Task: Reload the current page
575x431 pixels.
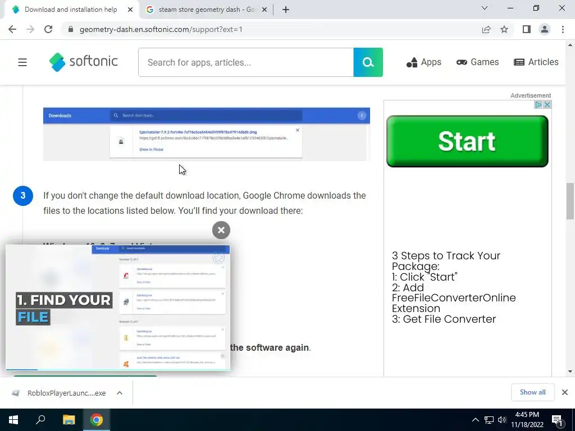Action: tap(48, 29)
